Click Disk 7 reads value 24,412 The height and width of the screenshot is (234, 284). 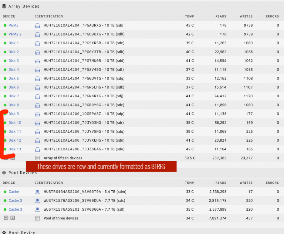221,96
